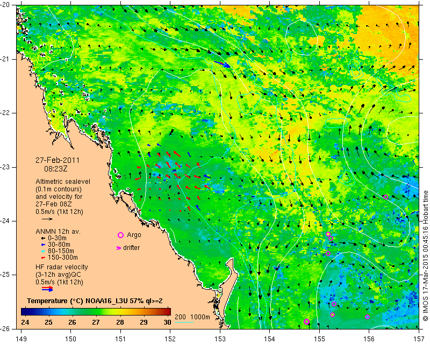Click the magenta Argo legend circle

[120, 235]
